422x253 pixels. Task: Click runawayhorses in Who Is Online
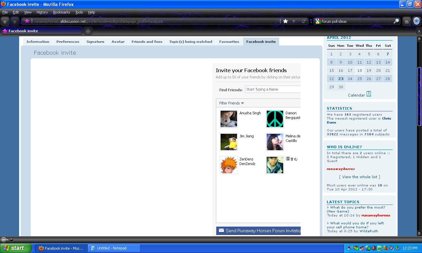pos(341,169)
